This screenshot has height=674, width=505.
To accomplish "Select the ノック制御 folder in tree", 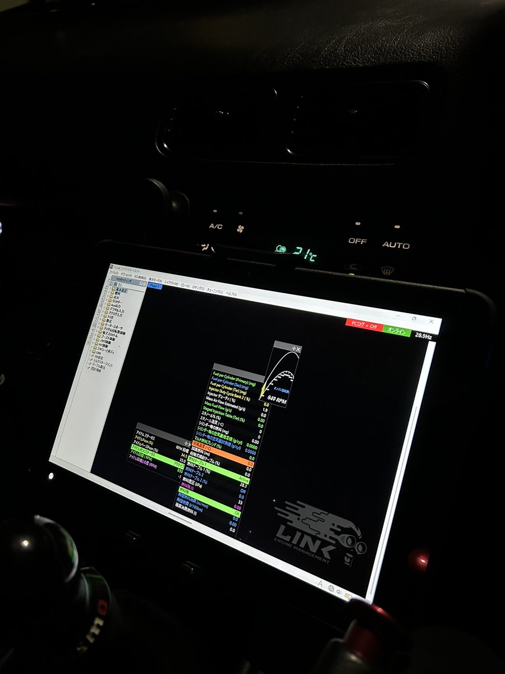I will point(104,341).
